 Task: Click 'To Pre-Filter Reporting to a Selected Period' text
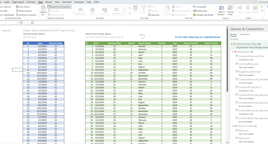[x=197, y=37]
